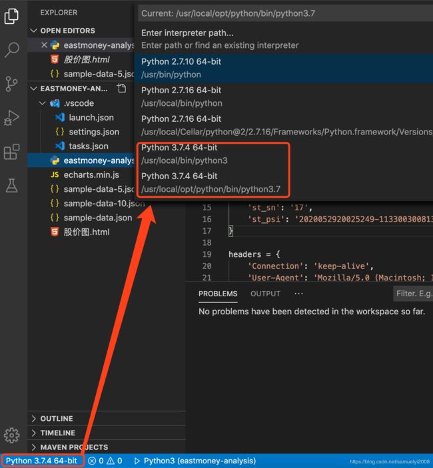Select Python 2.7.16 at /usr/local/bin/python
Screen dimensions: 433x468
pos(283,97)
